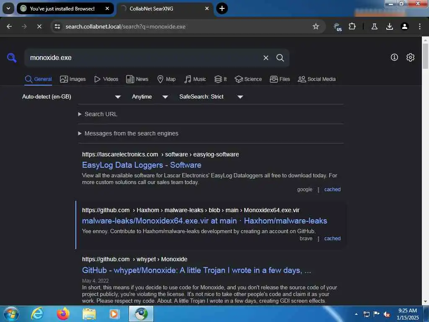Open the About info icon
This screenshot has width=429, height=322.
click(x=394, y=57)
